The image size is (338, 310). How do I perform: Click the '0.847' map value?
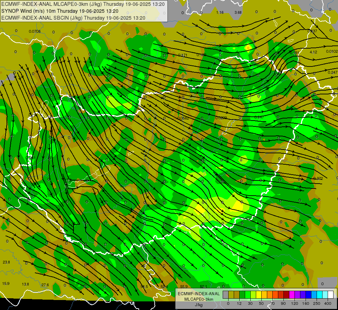pos(259,117)
